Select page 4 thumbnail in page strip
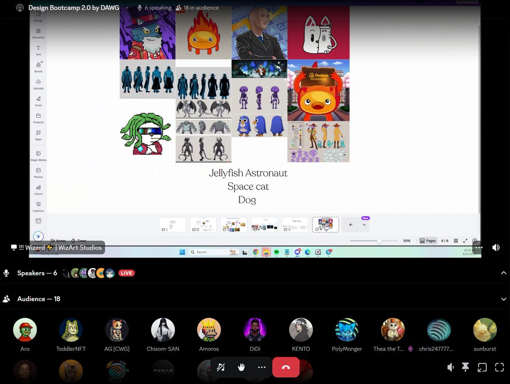The image size is (510, 384). click(264, 224)
